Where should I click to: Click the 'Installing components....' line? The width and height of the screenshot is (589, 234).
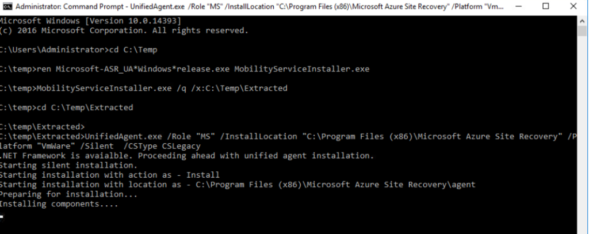tap(59, 204)
